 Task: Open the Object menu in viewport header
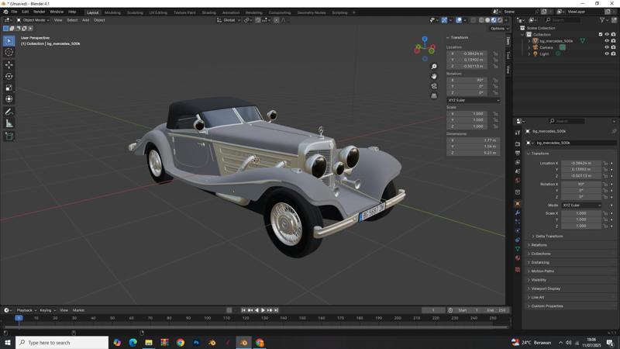point(99,20)
